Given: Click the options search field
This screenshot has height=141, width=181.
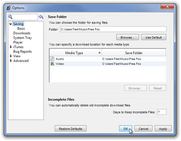Looking at the screenshot, I should click(23, 17).
